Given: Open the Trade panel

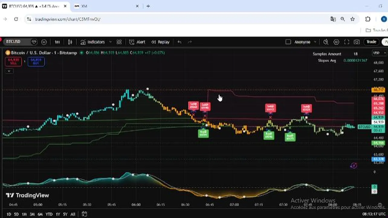Looking at the screenshot, I should (371, 42).
